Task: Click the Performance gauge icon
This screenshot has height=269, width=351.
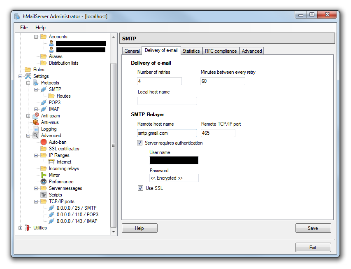Action: [44, 182]
